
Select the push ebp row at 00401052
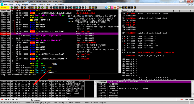click(x=59, y=61)
